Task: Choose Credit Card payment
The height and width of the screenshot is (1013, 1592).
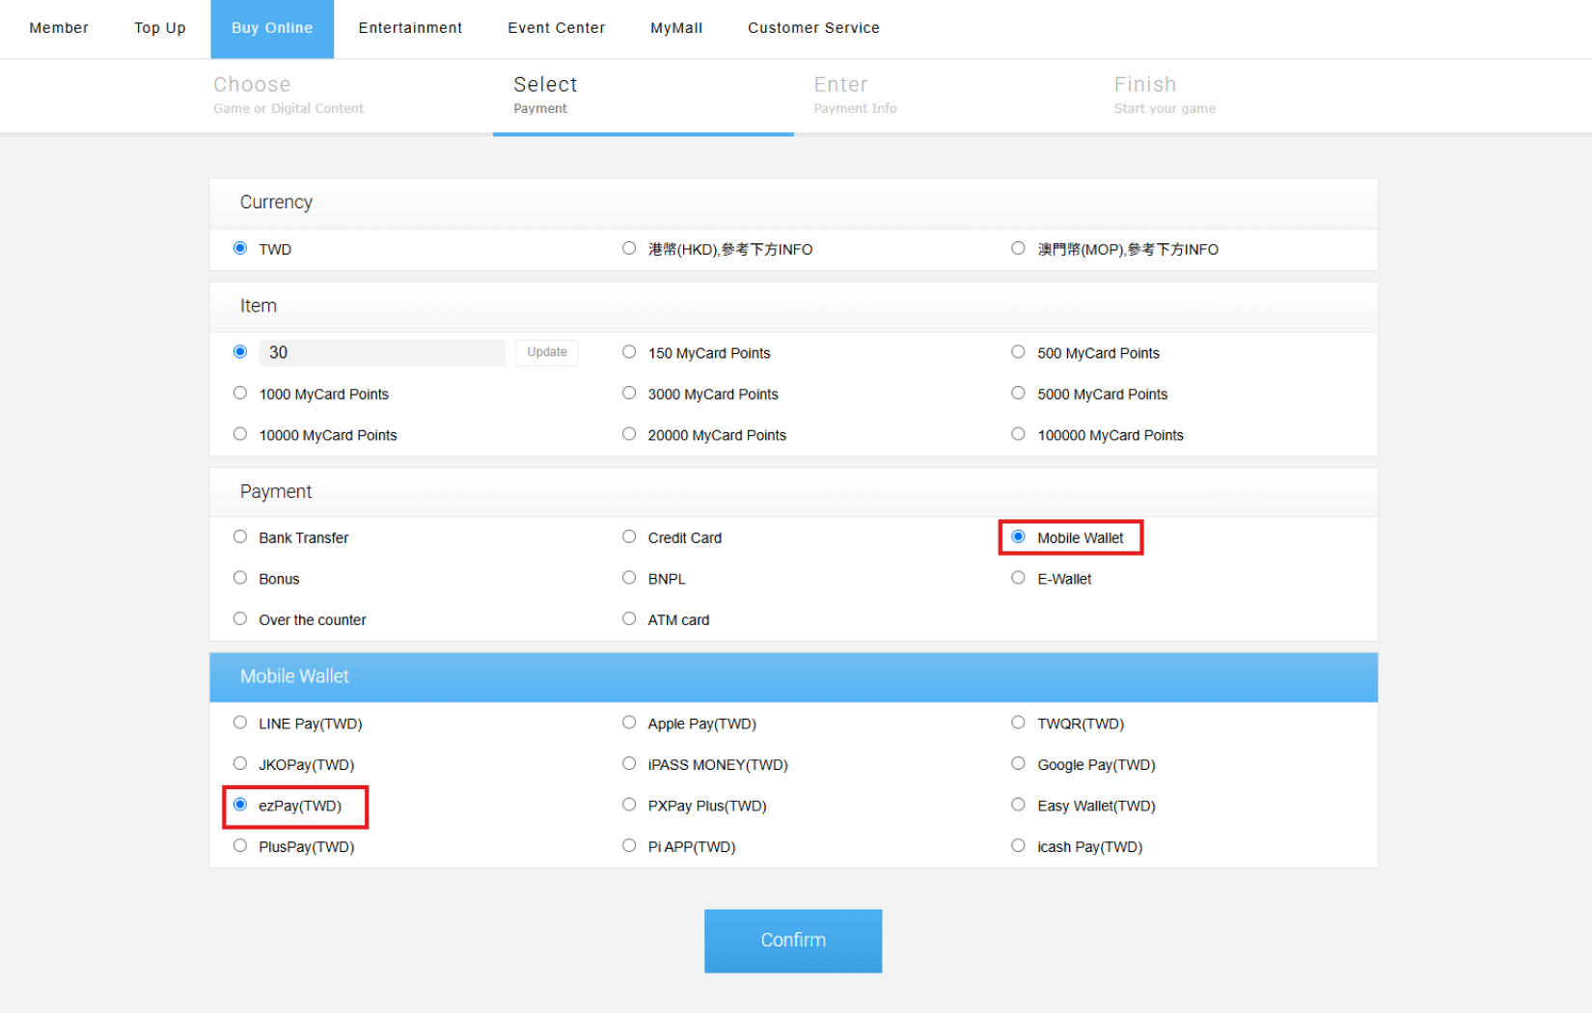Action: [629, 536]
